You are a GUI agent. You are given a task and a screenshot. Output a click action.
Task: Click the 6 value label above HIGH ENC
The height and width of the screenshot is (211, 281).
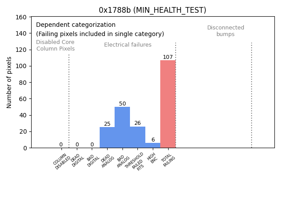[x=153, y=140]
